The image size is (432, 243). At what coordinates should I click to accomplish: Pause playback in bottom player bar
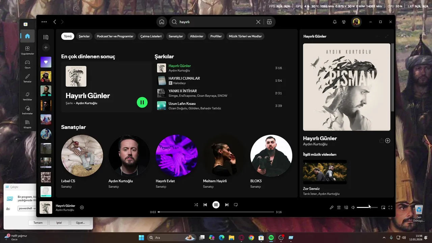(x=216, y=205)
